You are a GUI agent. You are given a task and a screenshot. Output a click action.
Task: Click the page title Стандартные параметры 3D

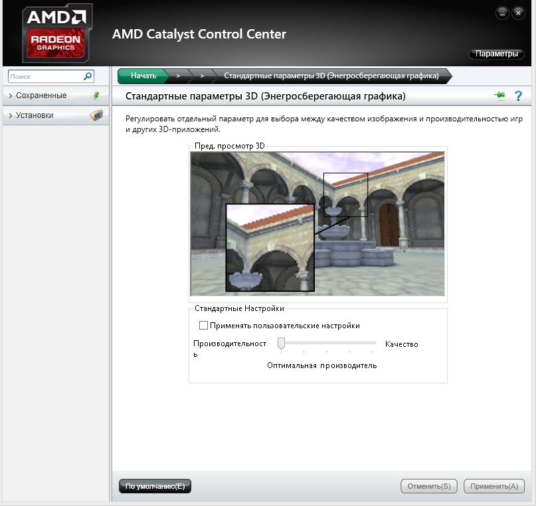point(265,96)
